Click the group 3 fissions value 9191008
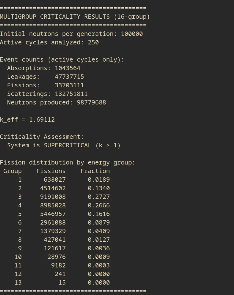The image size is (234, 295). tap(53, 197)
